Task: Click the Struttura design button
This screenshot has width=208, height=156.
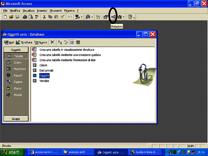Action: pos(24,42)
